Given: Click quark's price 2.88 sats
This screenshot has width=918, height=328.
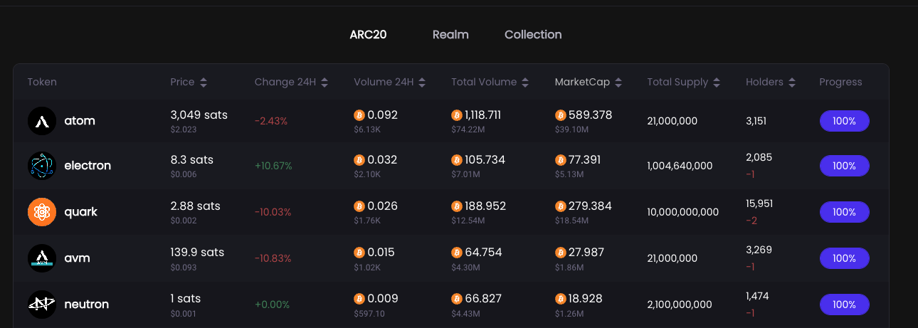Looking at the screenshot, I should [196, 206].
